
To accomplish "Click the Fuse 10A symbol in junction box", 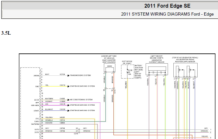I will (x=127, y=71).
